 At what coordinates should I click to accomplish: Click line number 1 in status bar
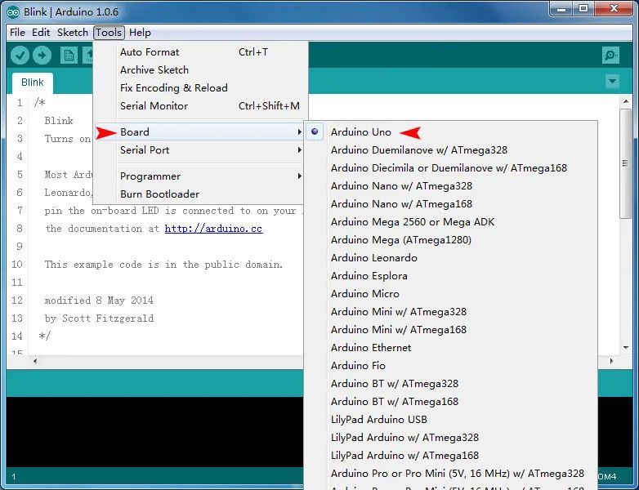pos(14,476)
